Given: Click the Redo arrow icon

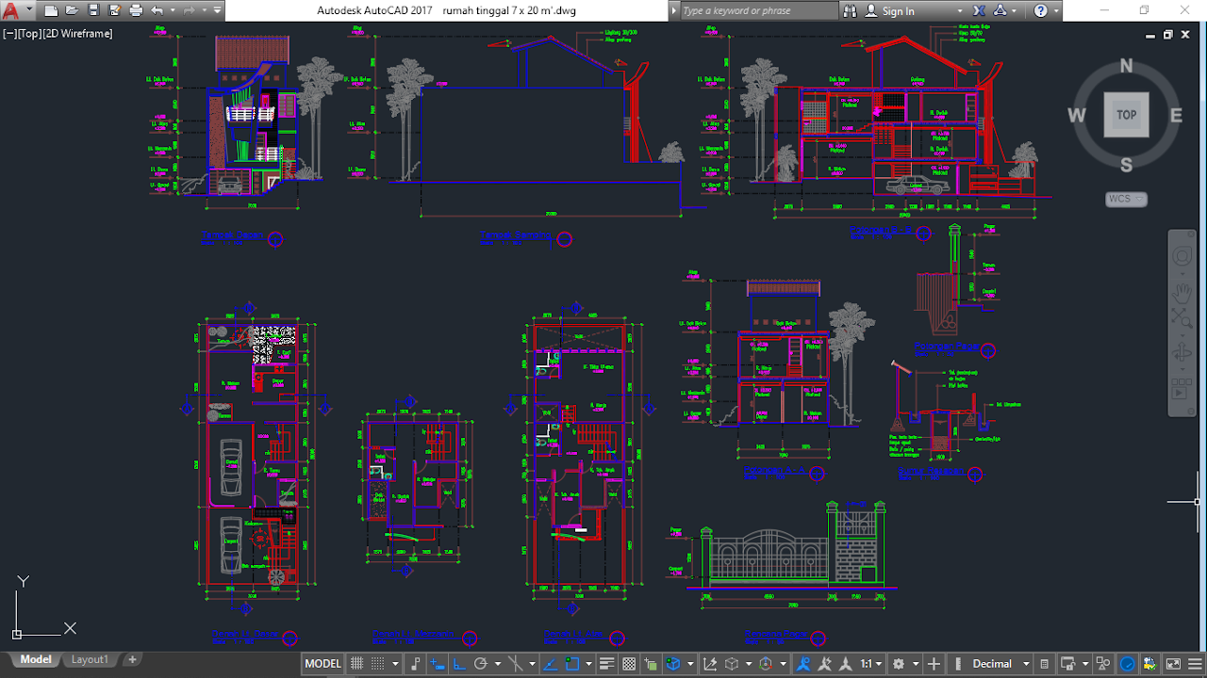Looking at the screenshot, I should (188, 10).
